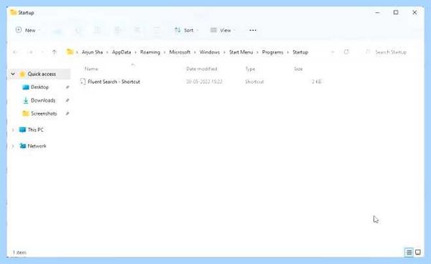The height and width of the screenshot is (264, 431).
Task: Expand the This PC tree node
Action: pyautogui.click(x=13, y=130)
